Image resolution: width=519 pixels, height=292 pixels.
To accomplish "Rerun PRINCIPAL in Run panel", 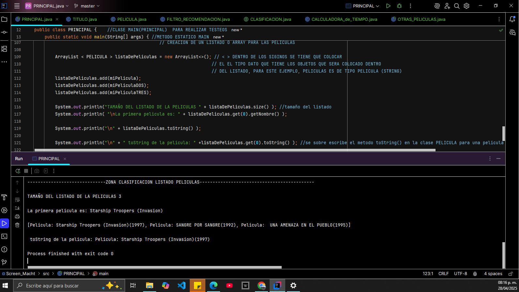I will tap(18, 171).
